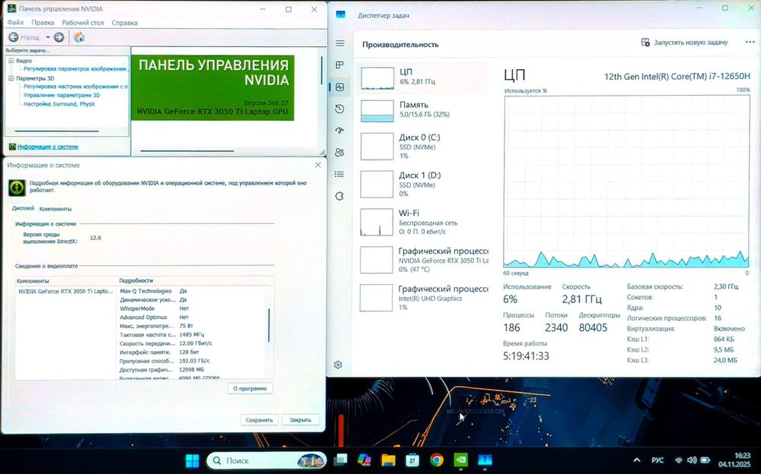
Task: Select Диск 1 (D:) performance entry
Action: click(422, 184)
